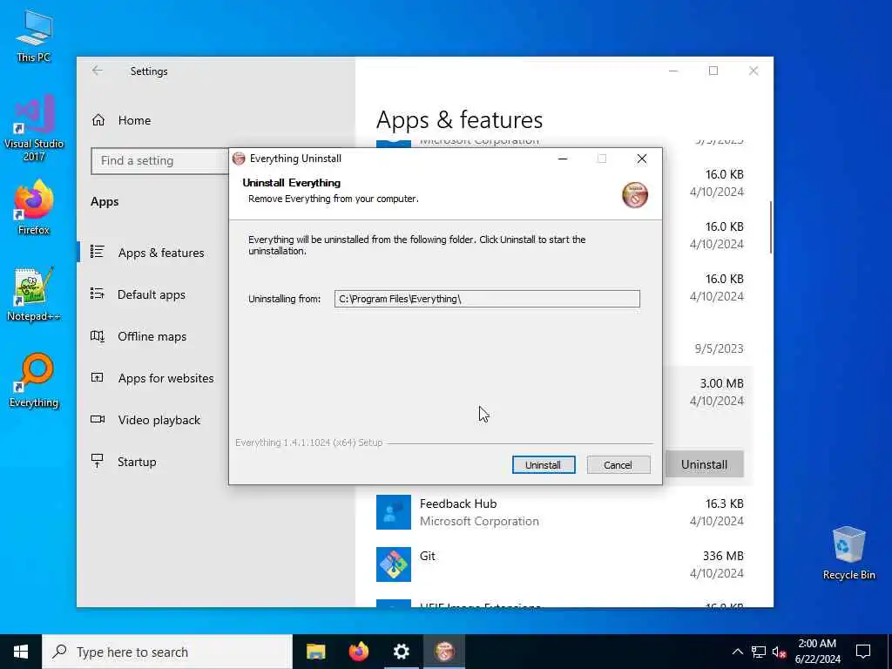Open the Recycle Bin

848,553
